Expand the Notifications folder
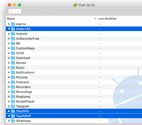142x125 pixels. (9, 73)
